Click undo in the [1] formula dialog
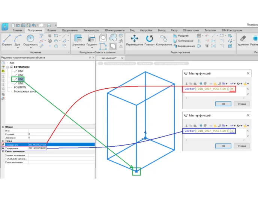Viewport: 258px width, 201px height. [201, 126]
